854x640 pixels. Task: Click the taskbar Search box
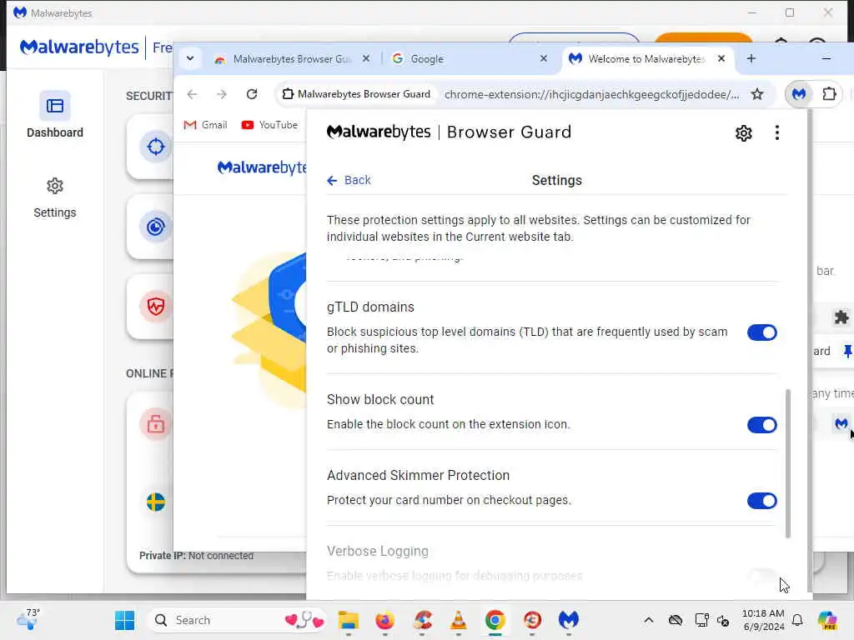[237, 620]
